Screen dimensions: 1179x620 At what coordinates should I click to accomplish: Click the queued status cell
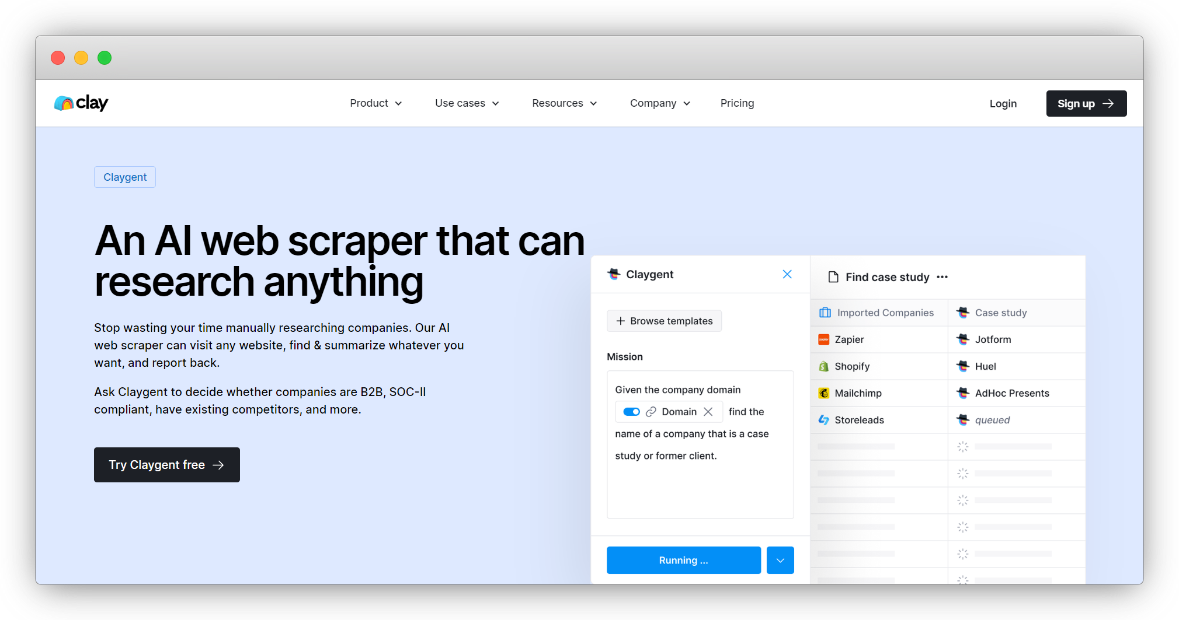coord(1017,420)
